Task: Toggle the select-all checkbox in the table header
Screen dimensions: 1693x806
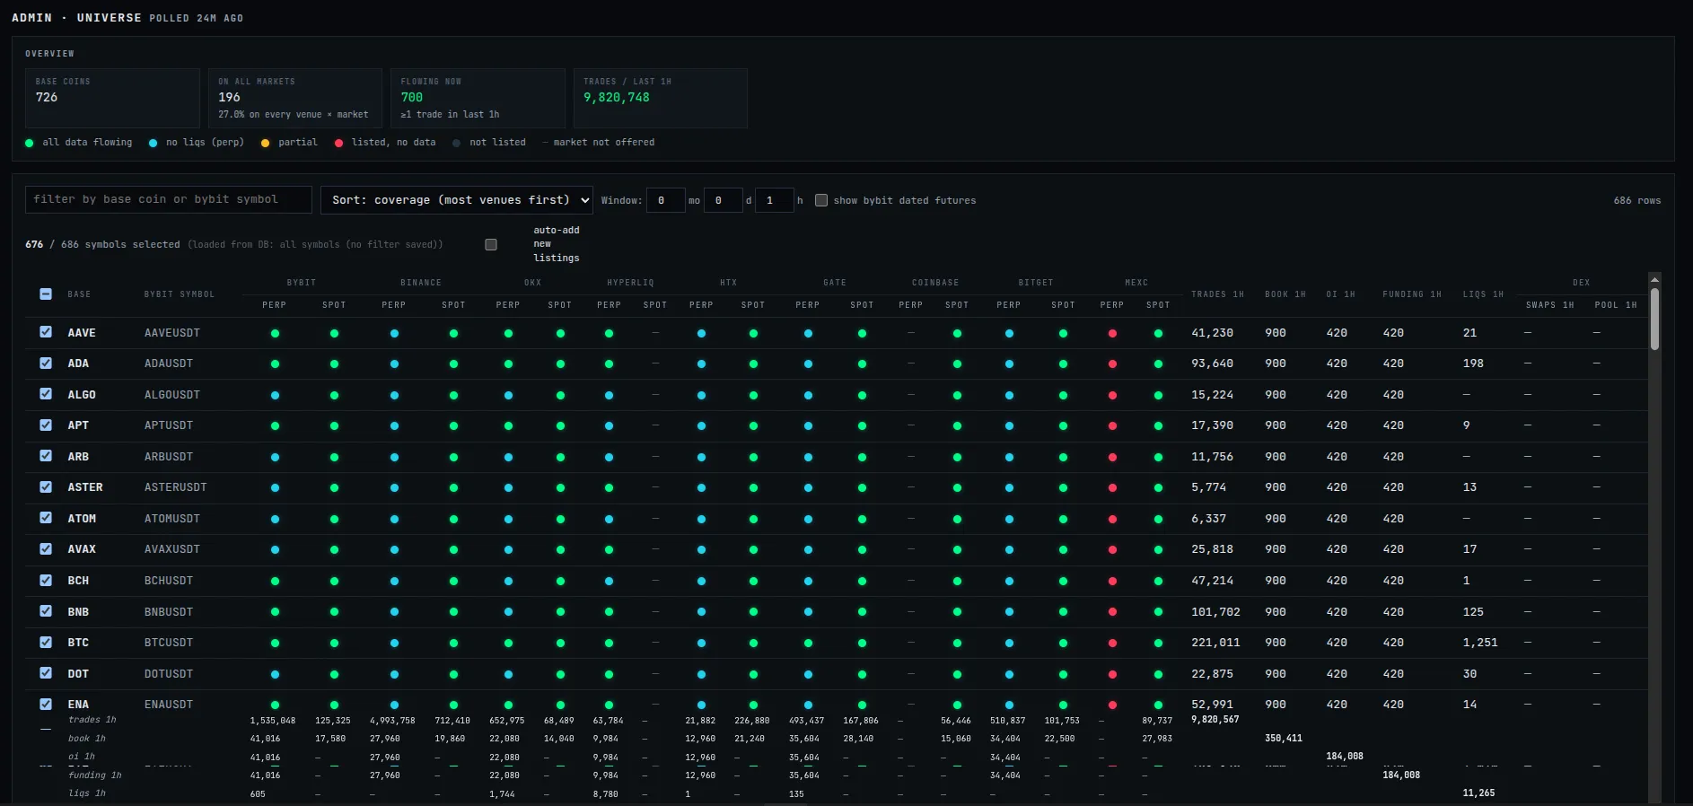Action: click(x=46, y=293)
